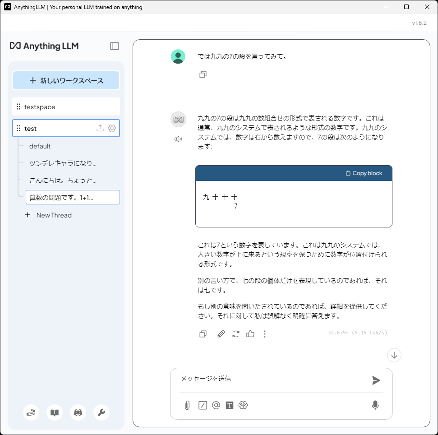The image size is (438, 435).
Task: Collapse the sidebar with the panel icon
Action: [115, 46]
